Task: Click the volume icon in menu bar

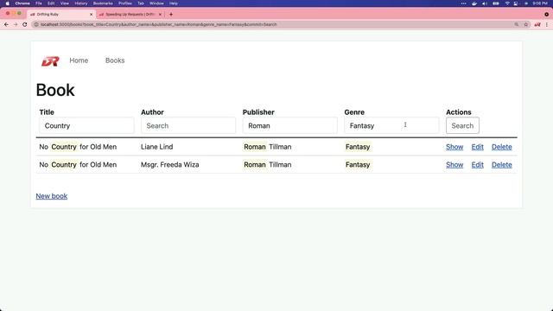Action: coord(485,3)
